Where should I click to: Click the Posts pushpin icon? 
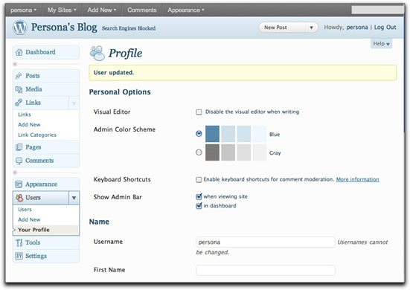click(x=19, y=76)
